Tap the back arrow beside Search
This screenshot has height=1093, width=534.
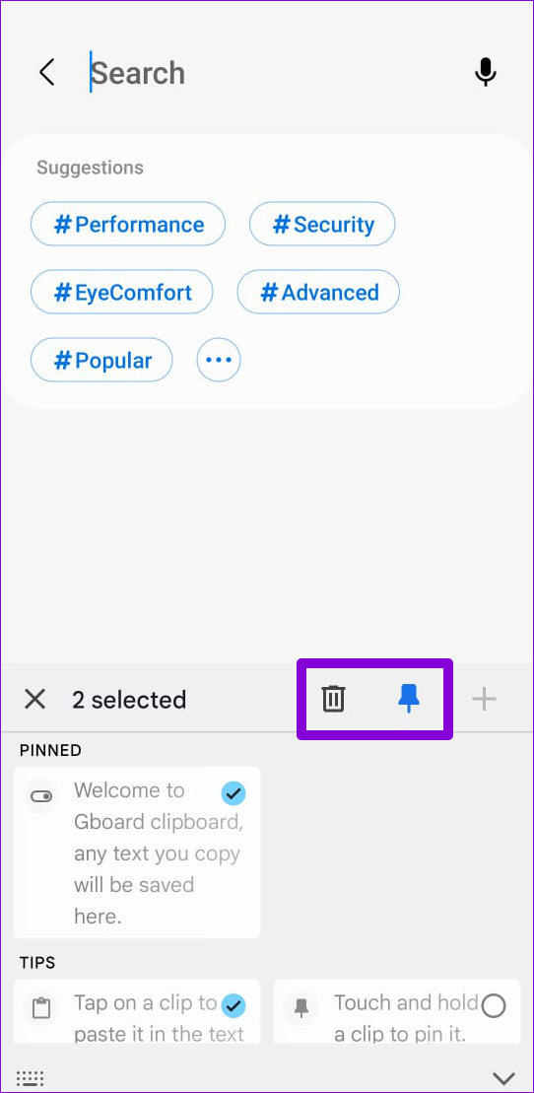pos(46,73)
